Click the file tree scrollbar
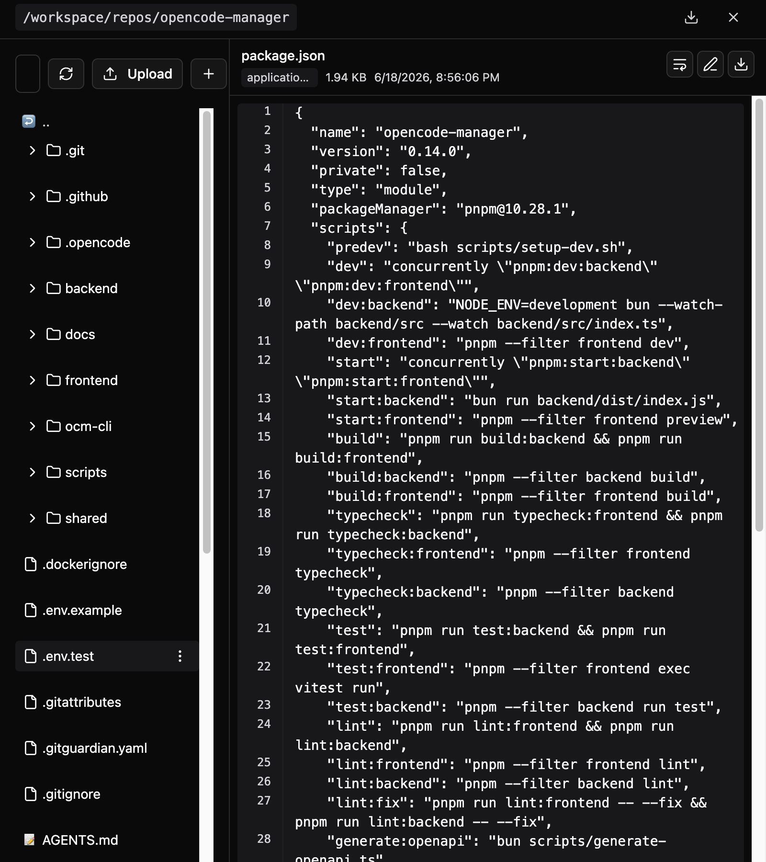 [x=207, y=332]
